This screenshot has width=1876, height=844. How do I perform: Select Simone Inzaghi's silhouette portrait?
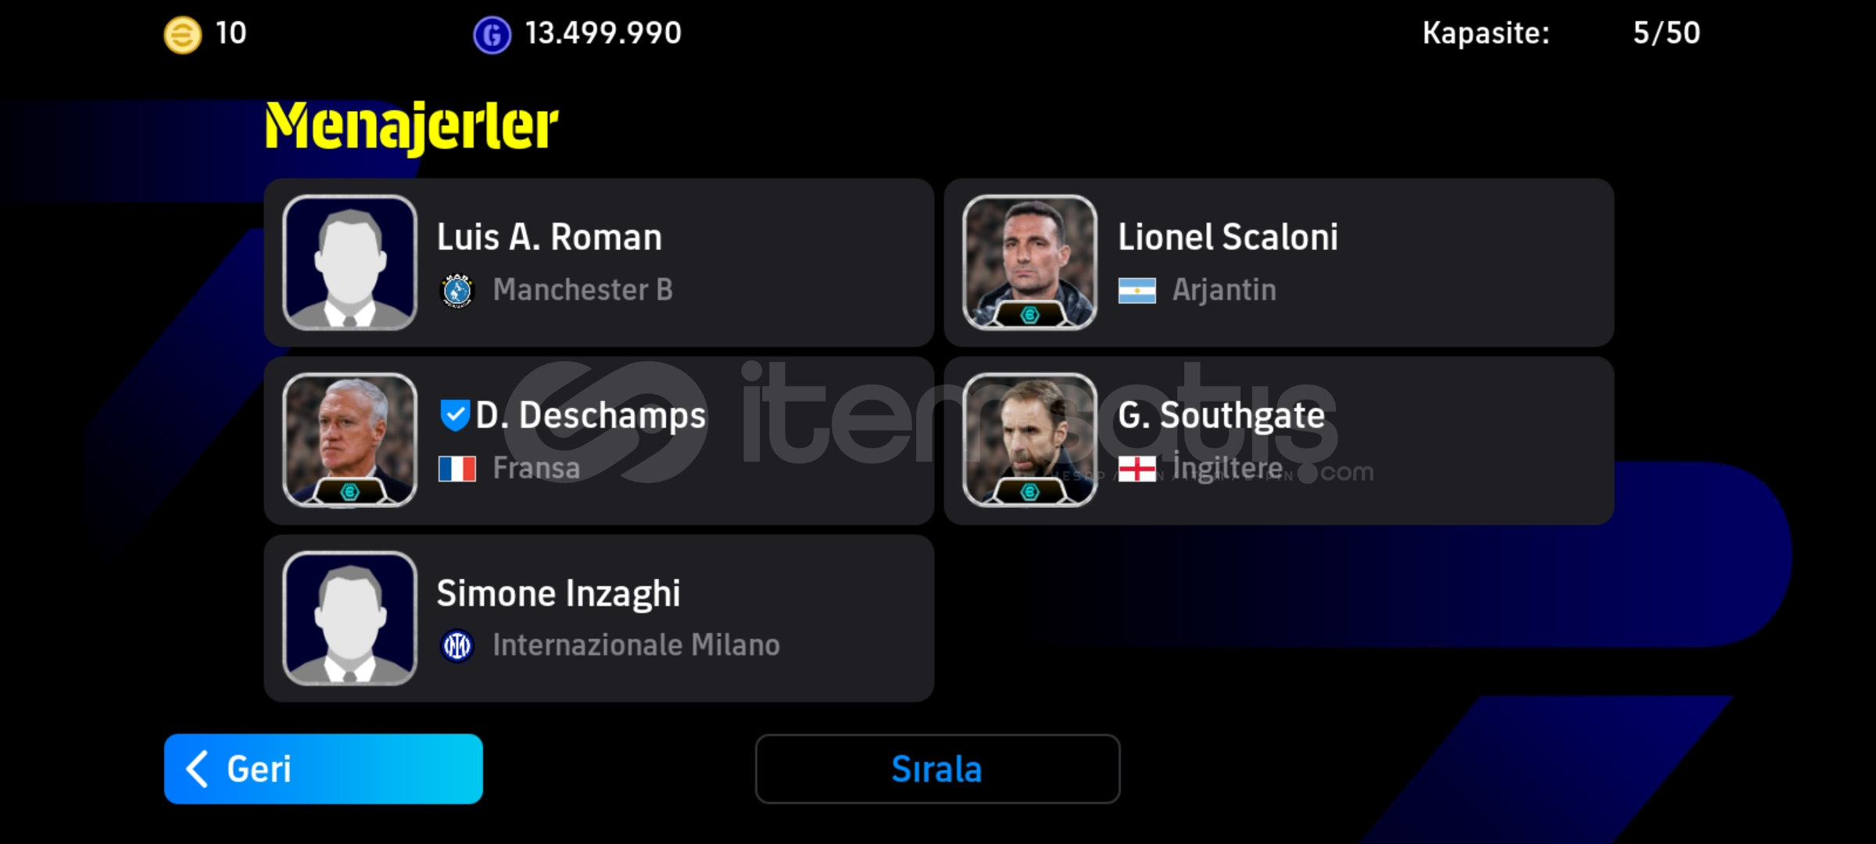pyautogui.click(x=349, y=618)
